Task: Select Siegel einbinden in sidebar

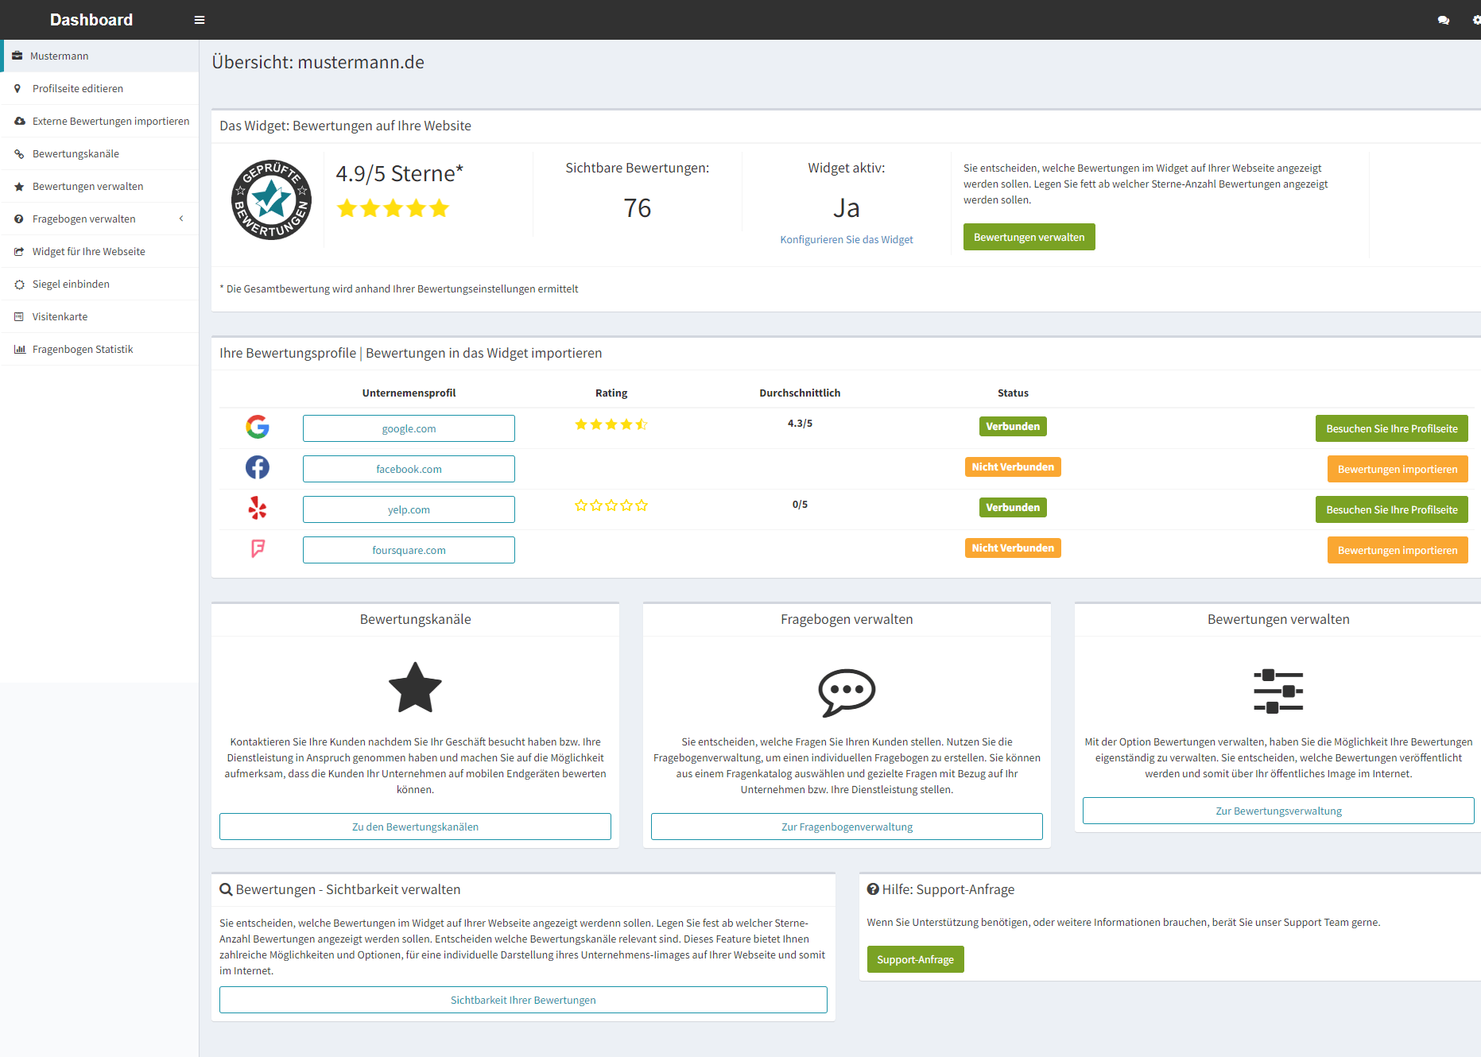Action: pyautogui.click(x=71, y=284)
